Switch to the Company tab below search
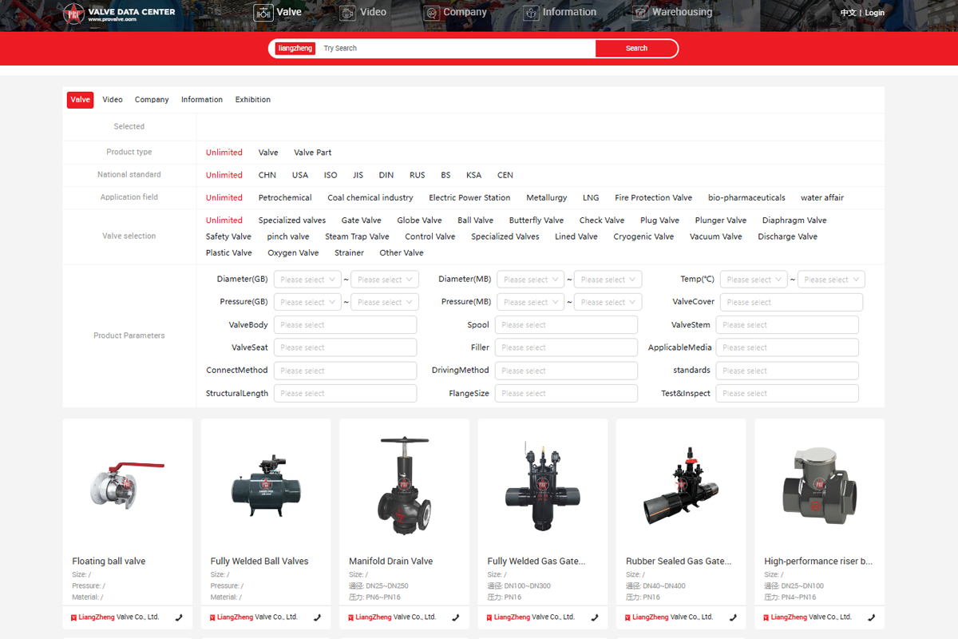 coord(152,100)
